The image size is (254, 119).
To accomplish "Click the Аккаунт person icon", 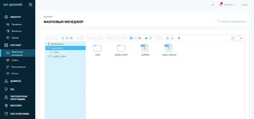I will coord(6,17).
